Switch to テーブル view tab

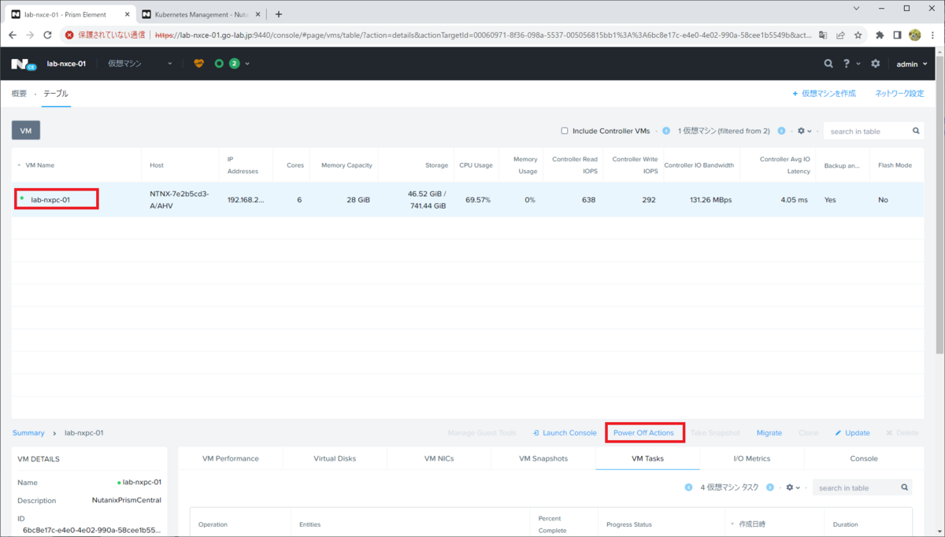[56, 93]
